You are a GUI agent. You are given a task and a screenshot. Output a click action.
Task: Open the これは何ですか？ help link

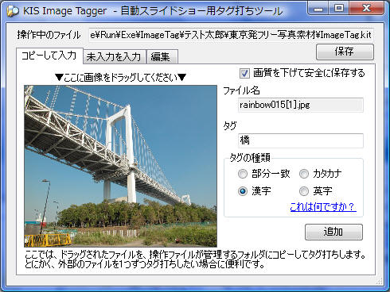pyautogui.click(x=323, y=207)
